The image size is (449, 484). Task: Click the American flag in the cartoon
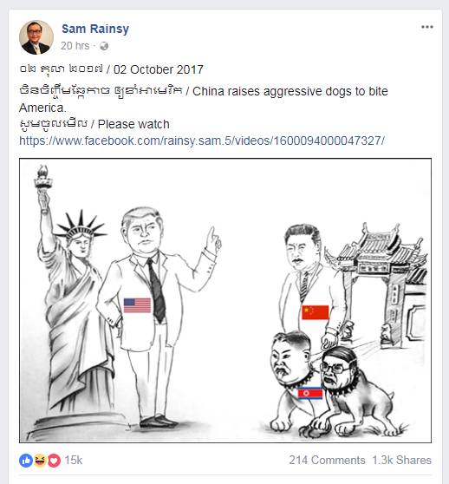[x=137, y=305]
